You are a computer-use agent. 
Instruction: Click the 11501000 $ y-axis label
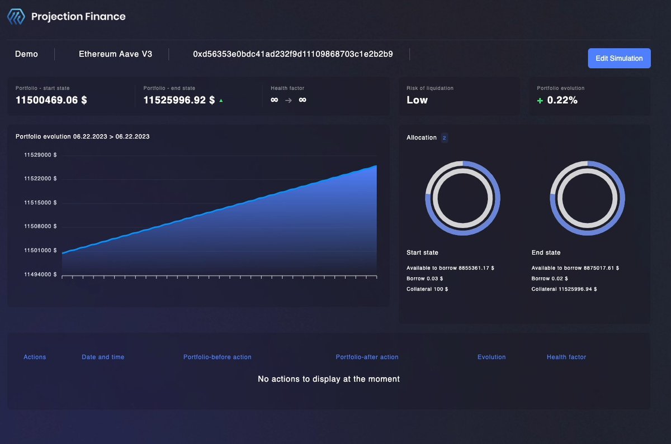coord(40,251)
